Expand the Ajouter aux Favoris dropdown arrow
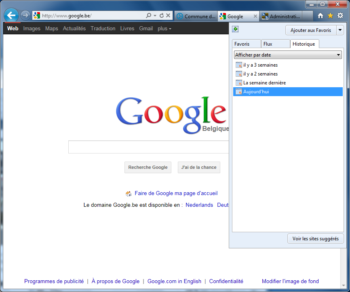Image resolution: width=350 pixels, height=292 pixels. tap(340, 30)
